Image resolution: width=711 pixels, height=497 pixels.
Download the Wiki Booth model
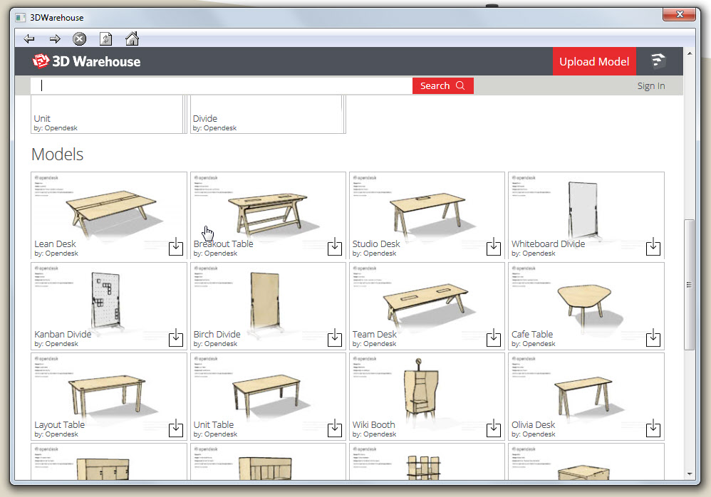click(494, 428)
